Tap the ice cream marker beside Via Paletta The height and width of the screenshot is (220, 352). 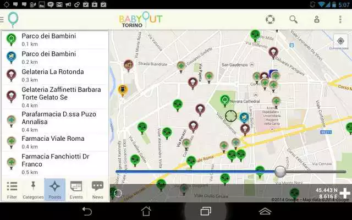tap(193, 83)
